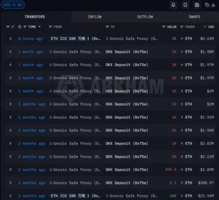Viewport: 219px width, 200px height.
Task: Open OKX Deposit recipient in the $1.98M row
Action: coord(127,52)
